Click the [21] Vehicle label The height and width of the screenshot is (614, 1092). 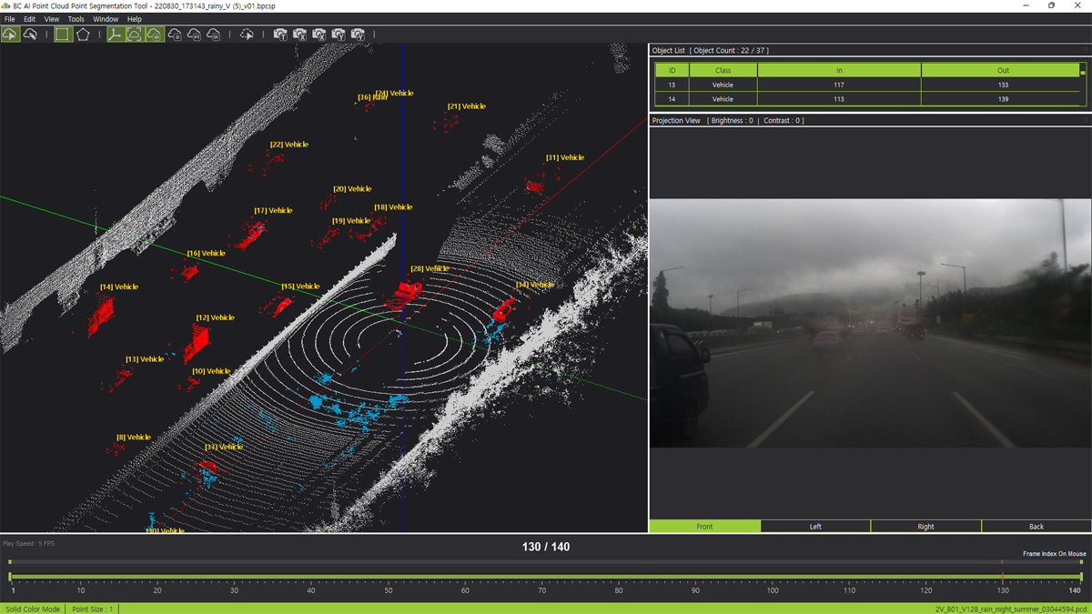pyautogui.click(x=467, y=106)
